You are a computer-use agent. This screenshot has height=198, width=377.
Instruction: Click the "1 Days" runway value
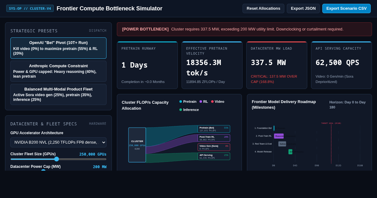(134, 65)
